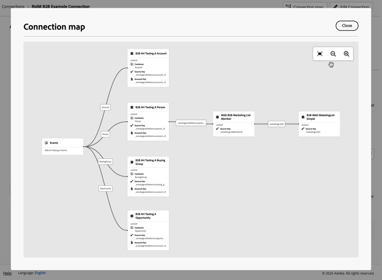Viewport: 382px width, 280px height.
Task: Click the B2B AH Testing A Person dataset icon
Action: tap(132, 107)
